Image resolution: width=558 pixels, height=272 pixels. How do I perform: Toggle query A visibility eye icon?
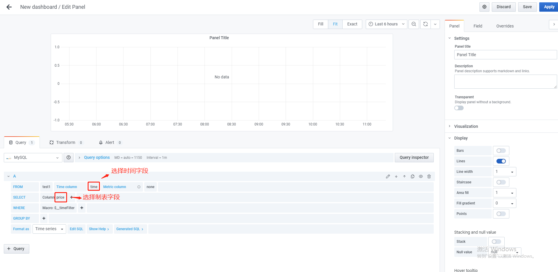(421, 176)
